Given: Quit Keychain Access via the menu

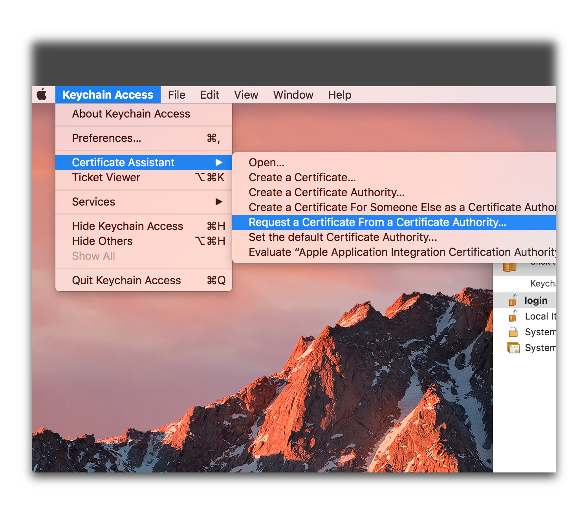Looking at the screenshot, I should click(x=126, y=280).
